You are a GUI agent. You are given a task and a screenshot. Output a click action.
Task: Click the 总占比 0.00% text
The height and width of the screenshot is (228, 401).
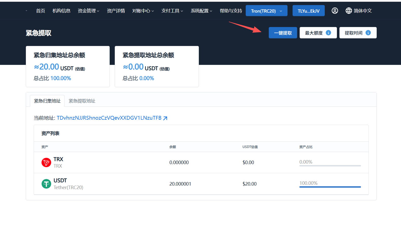(x=138, y=78)
